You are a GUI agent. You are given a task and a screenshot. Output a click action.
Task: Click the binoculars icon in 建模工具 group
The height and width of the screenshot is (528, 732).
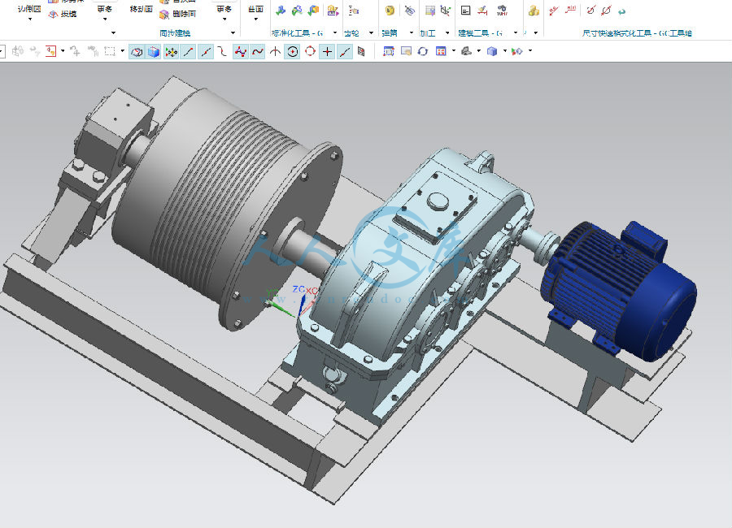[502, 11]
